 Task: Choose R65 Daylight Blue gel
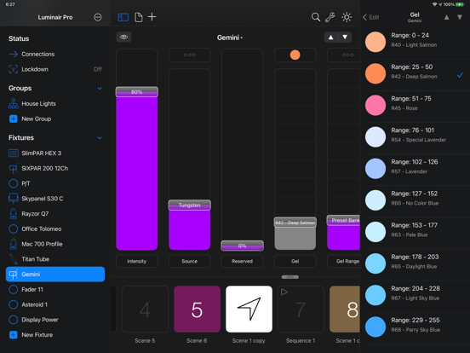(416, 263)
